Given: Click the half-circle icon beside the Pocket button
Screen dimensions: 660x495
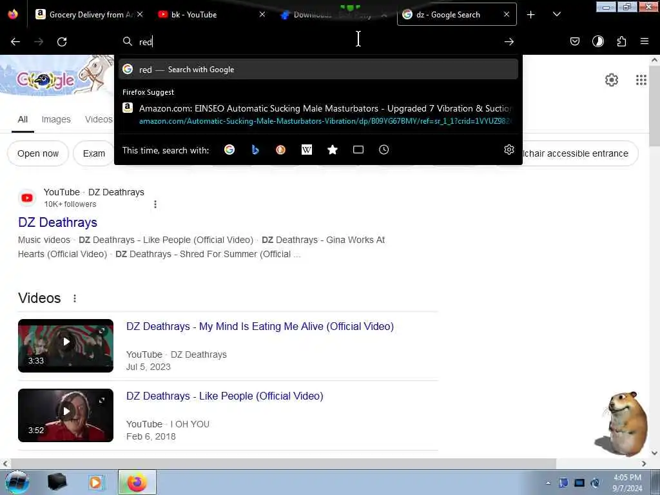Looking at the screenshot, I should click(597, 41).
